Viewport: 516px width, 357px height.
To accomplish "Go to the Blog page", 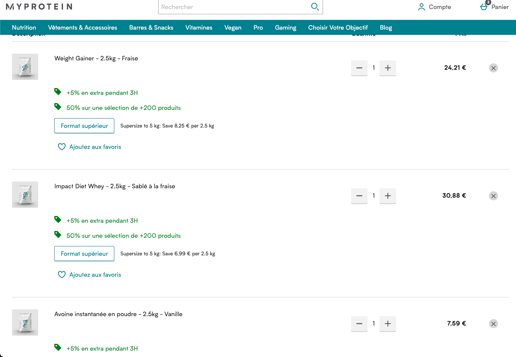I will [x=386, y=28].
